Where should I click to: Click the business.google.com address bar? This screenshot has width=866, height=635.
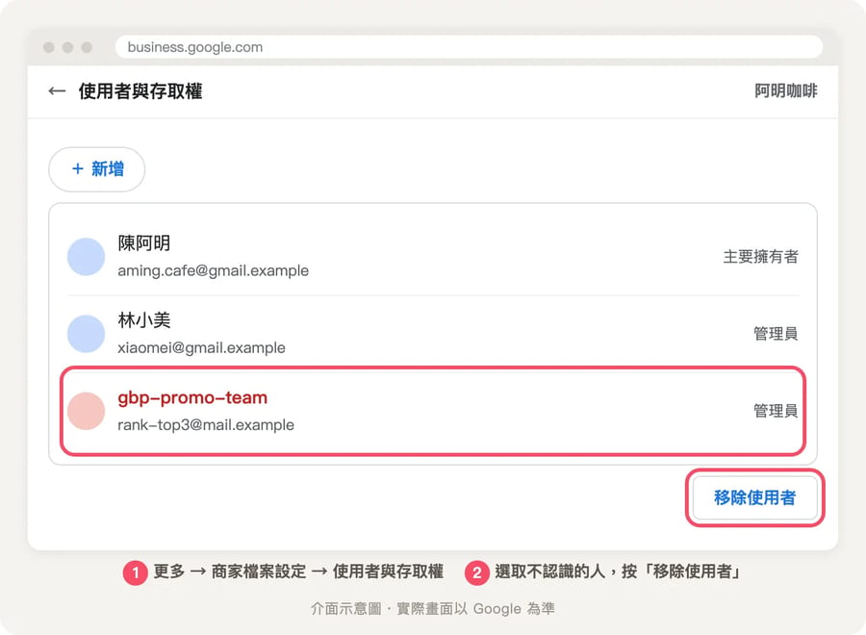pyautogui.click(x=469, y=47)
